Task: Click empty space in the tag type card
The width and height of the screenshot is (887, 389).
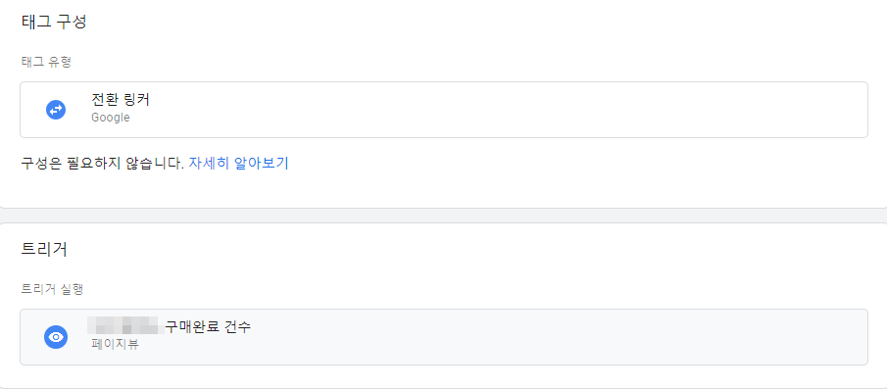Action: point(509,110)
